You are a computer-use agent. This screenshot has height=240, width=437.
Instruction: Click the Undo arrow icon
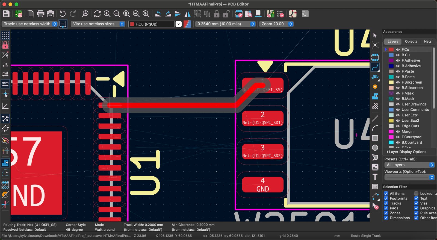(x=63, y=14)
